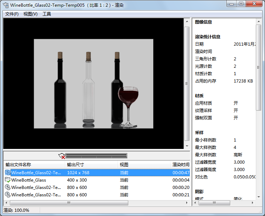The image size is (265, 216).
Task: Click the clock icon of the 00:00:21 row
Action: pyautogui.click(x=8, y=195)
